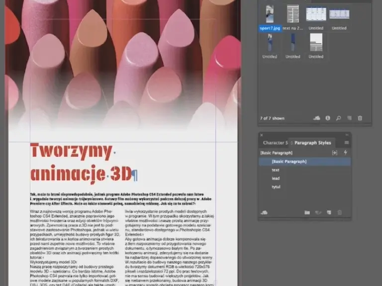Select the [Basic Paragraph] style
The width and height of the screenshot is (382, 286).
(x=289, y=162)
